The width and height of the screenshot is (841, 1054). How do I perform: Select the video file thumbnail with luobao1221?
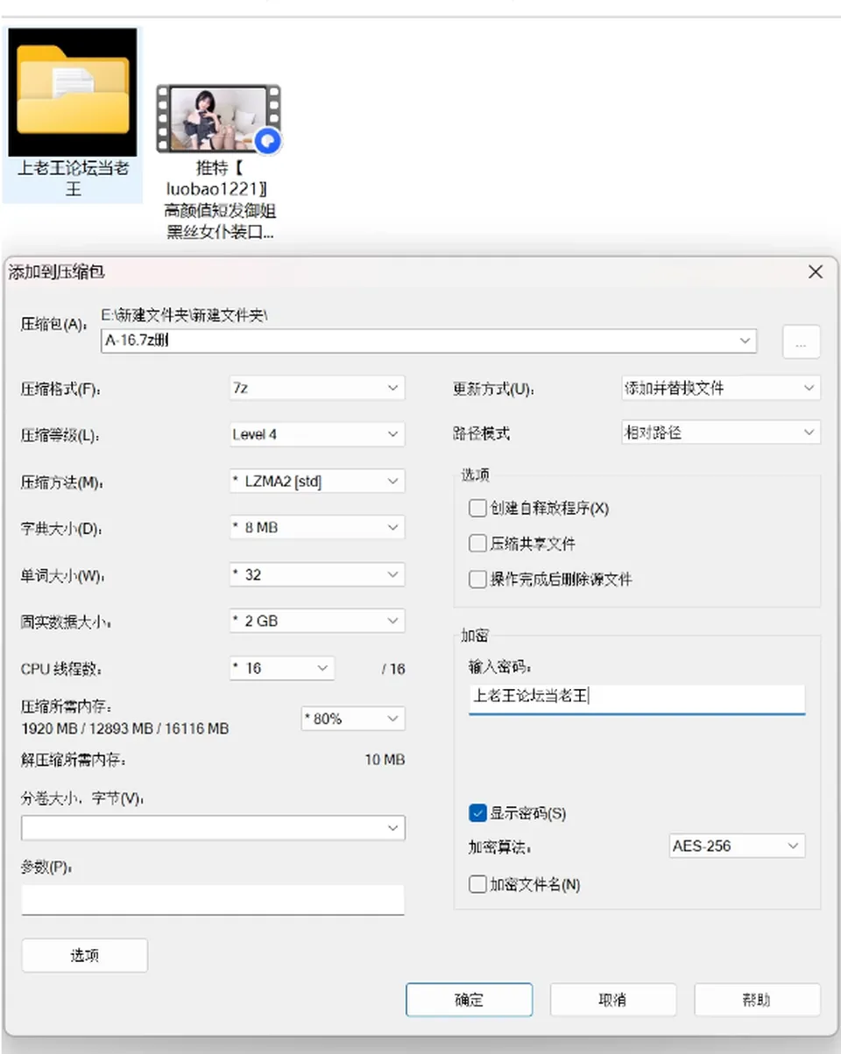coord(218,119)
